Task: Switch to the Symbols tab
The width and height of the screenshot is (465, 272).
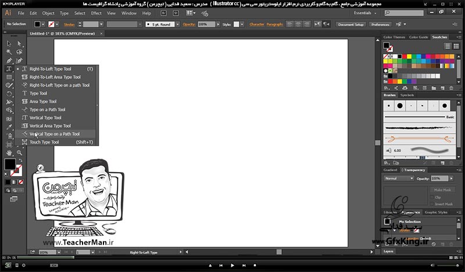Action: coord(407,95)
